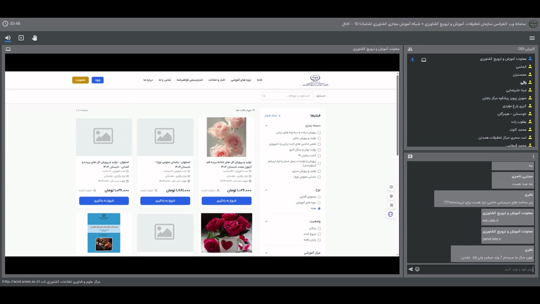
Task: Click the purple chatbot face icon
Action: coord(391,214)
